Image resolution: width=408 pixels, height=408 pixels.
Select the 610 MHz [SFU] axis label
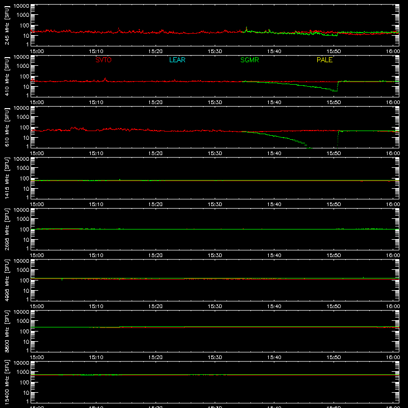click(x=7, y=127)
